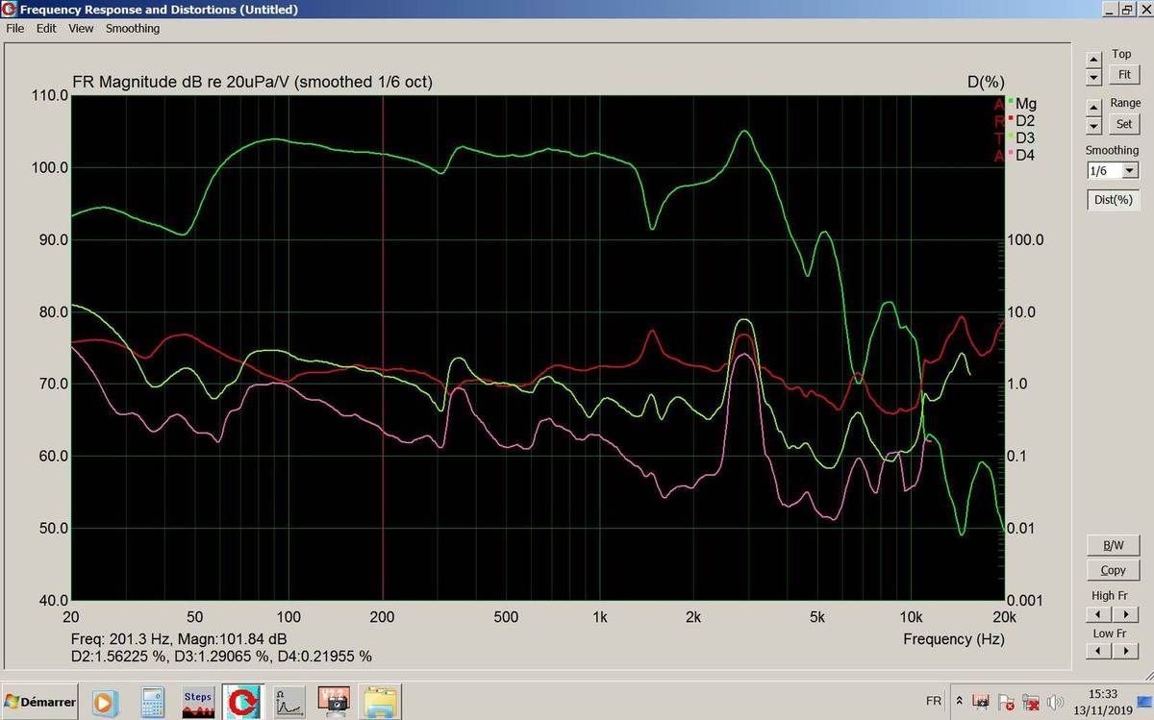Image resolution: width=1154 pixels, height=720 pixels.
Task: Open Windows Media Player in the taskbar
Action: coord(104,702)
